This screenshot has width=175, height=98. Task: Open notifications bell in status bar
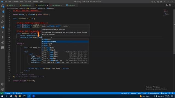tap(173, 93)
